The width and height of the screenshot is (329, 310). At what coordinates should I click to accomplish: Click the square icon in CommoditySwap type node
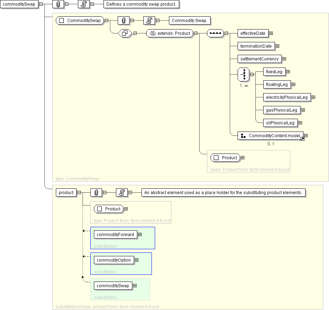[x=61, y=21]
